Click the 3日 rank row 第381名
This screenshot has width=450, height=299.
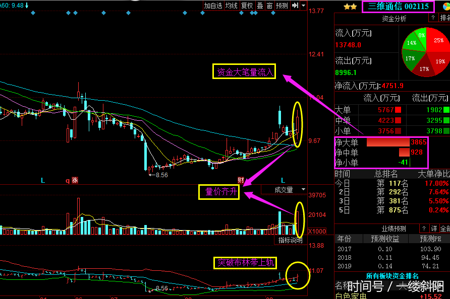pos(392,201)
